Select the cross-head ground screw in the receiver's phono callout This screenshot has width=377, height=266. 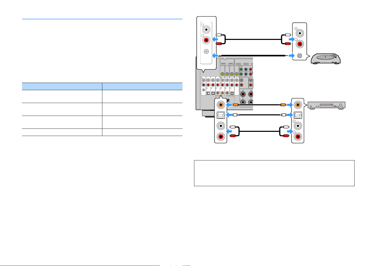[206, 52]
